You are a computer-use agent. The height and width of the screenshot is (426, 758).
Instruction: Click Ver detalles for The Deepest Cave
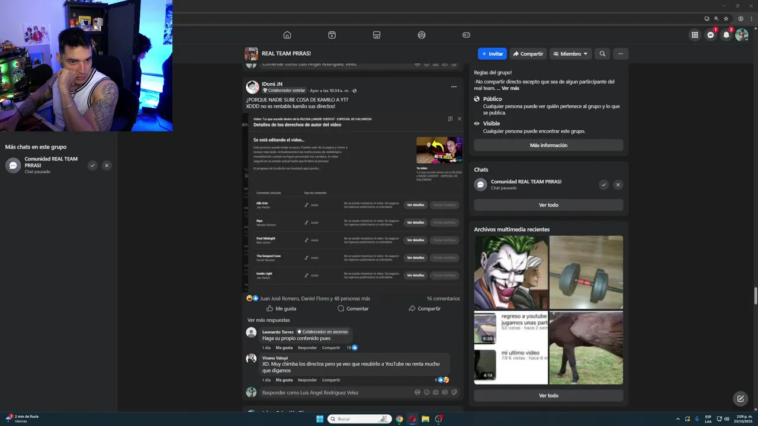click(x=415, y=258)
